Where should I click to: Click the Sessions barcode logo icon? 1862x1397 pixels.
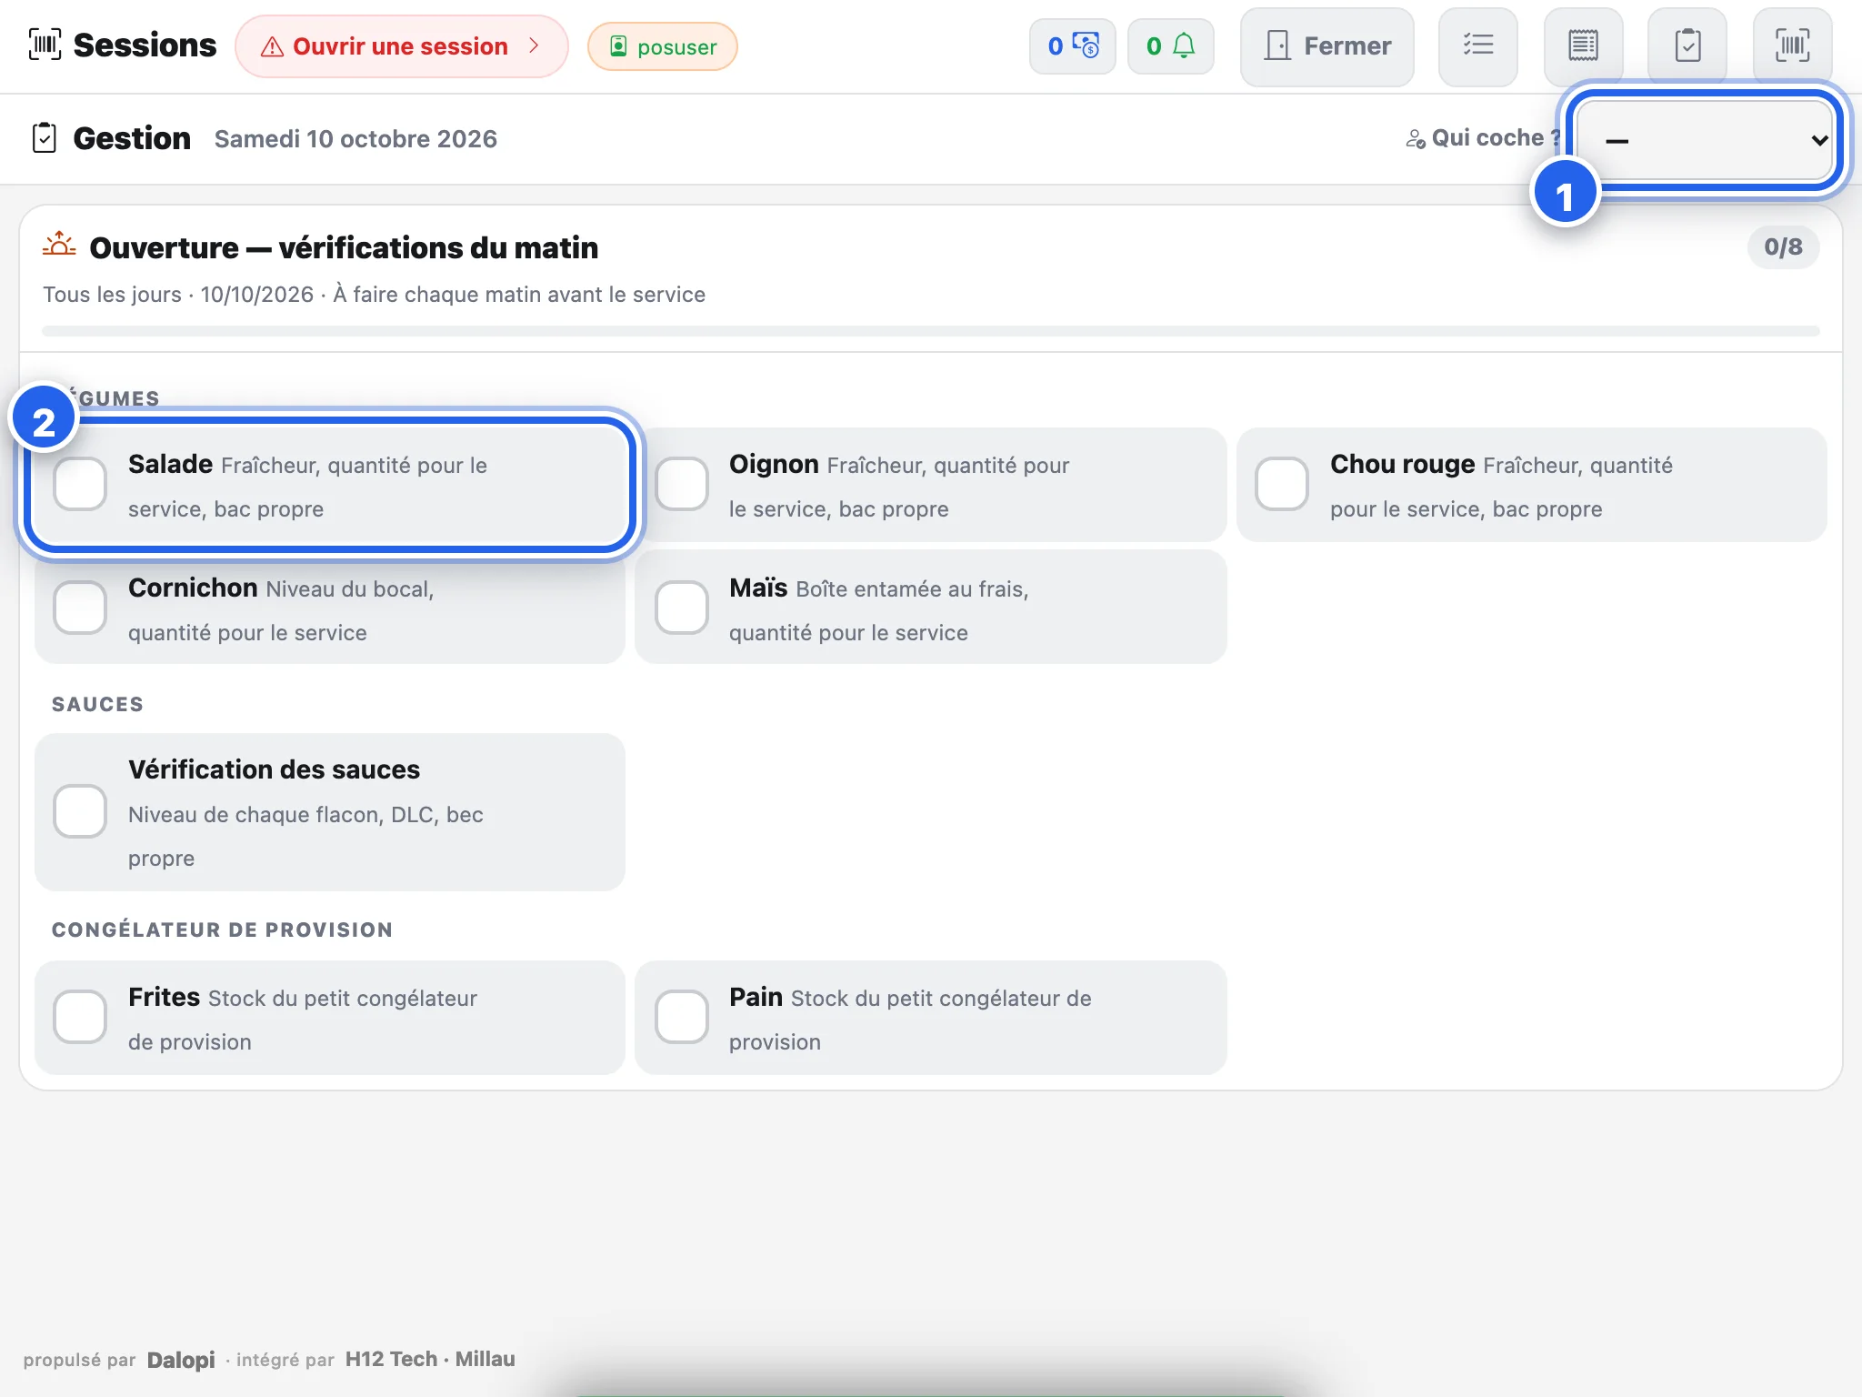pyautogui.click(x=45, y=45)
